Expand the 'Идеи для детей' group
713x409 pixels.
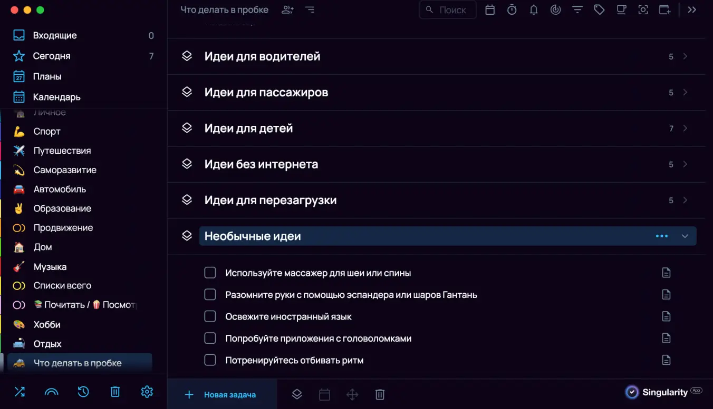(685, 128)
